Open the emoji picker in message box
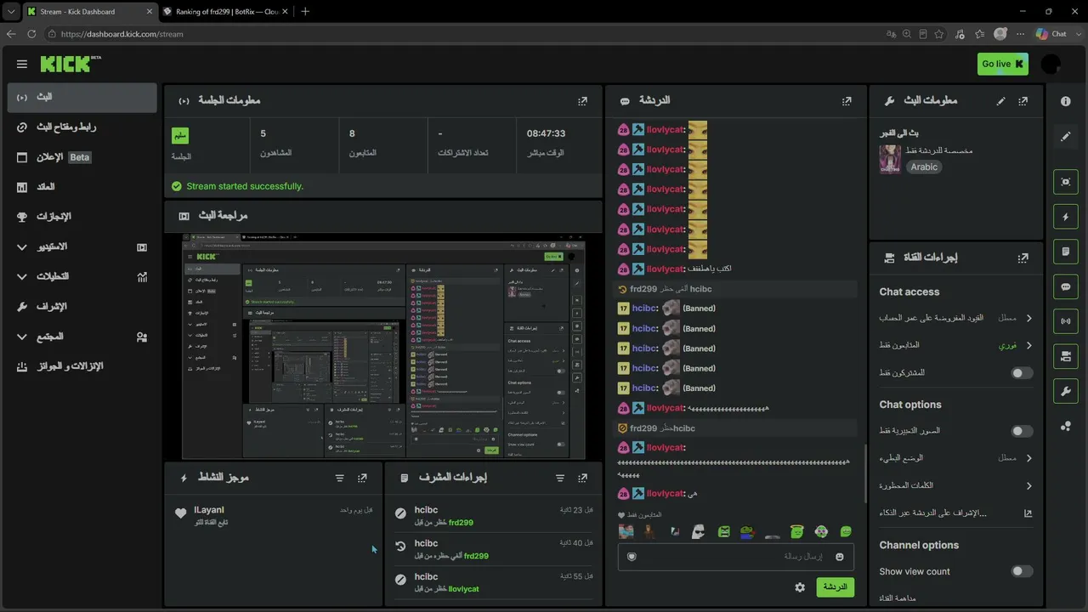The image size is (1088, 612). point(840,557)
